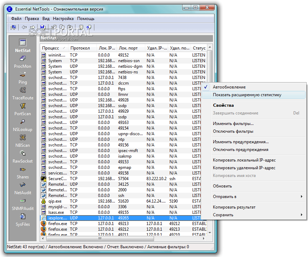The image size is (308, 257).
Task: Click the computer monitor toolbar icon
Action: [x=13, y=27]
